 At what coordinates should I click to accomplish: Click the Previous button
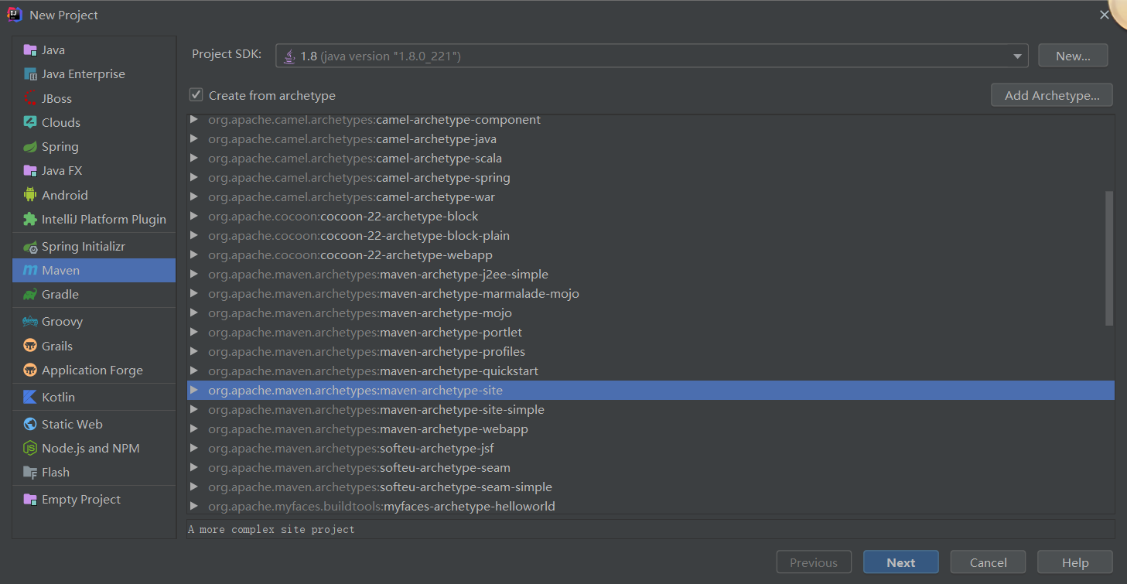tap(814, 562)
